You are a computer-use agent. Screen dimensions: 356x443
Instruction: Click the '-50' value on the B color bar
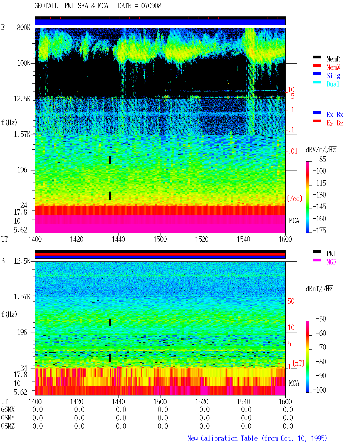(321, 319)
